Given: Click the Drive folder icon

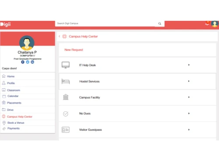Looking at the screenshot, I should (4, 109).
